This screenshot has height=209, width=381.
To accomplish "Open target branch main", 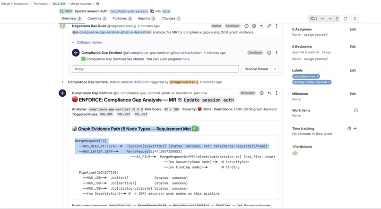I will click(x=166, y=11).
